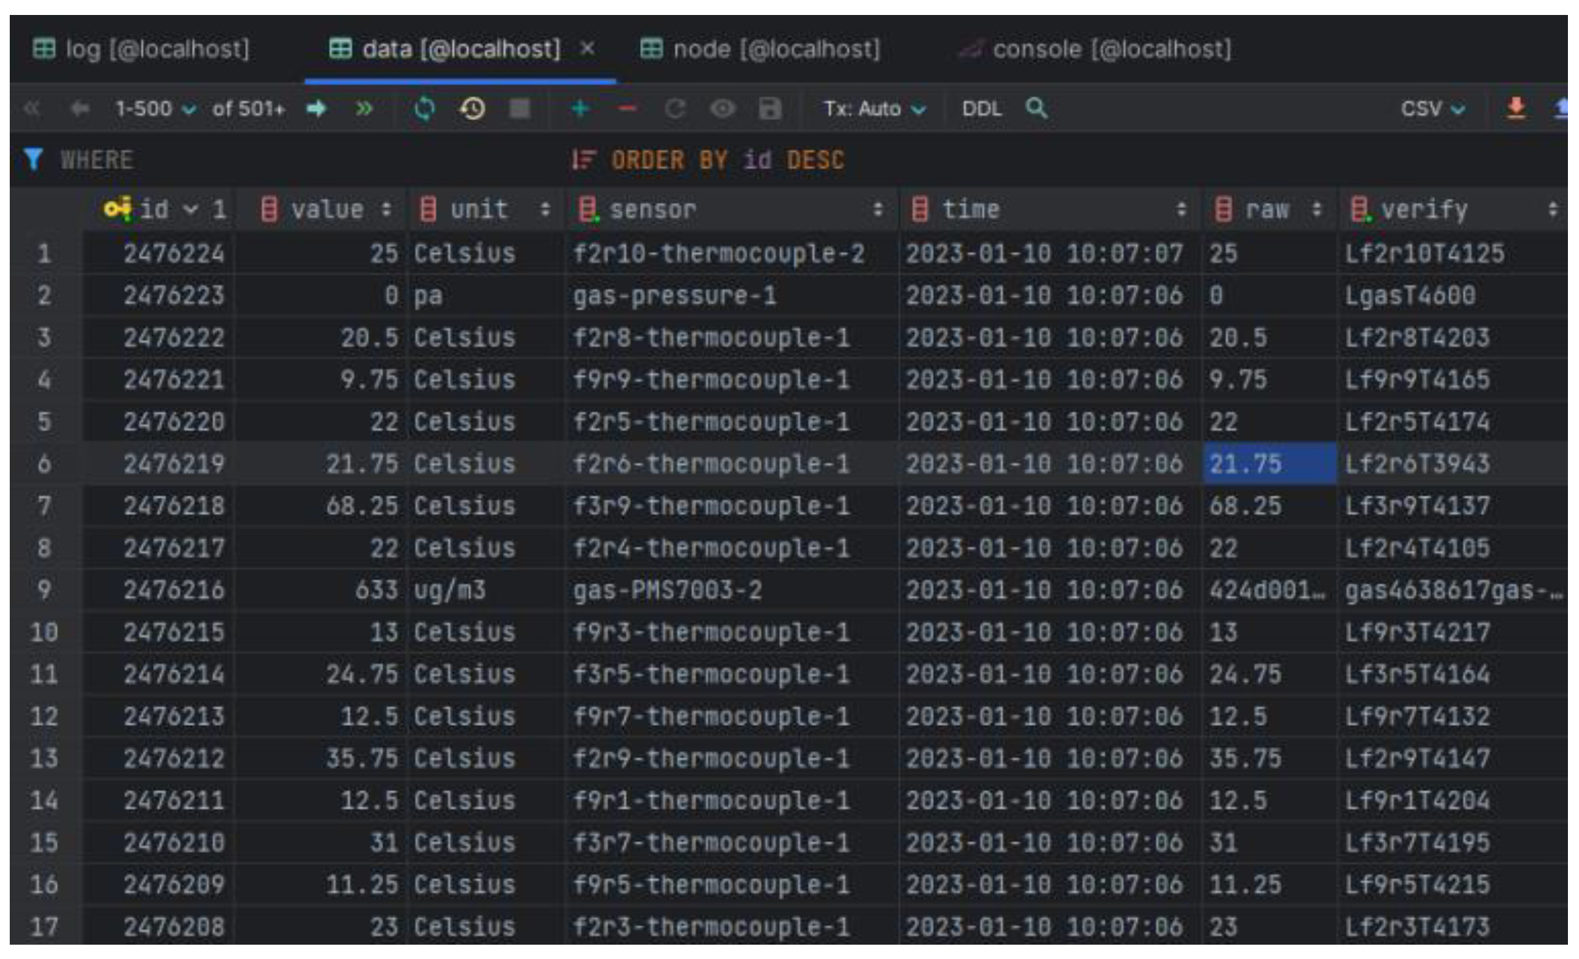Click the next page green arrow
Image resolution: width=1579 pixels, height=959 pixels.
[x=316, y=108]
